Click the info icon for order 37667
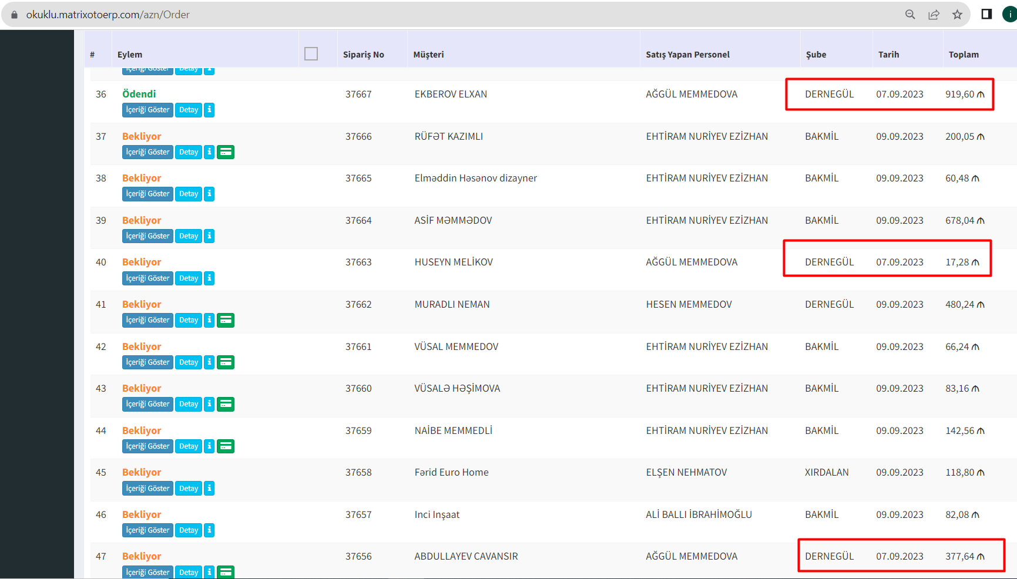This screenshot has height=579, width=1017. (x=209, y=110)
